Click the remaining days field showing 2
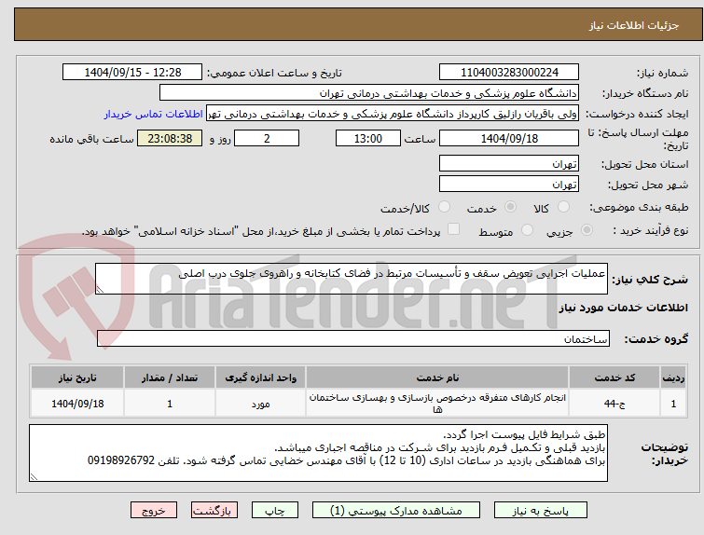704x535 pixels. (x=267, y=138)
